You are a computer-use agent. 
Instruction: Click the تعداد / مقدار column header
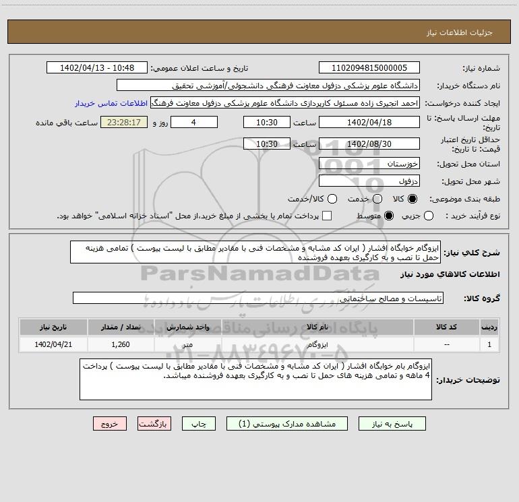121,327
